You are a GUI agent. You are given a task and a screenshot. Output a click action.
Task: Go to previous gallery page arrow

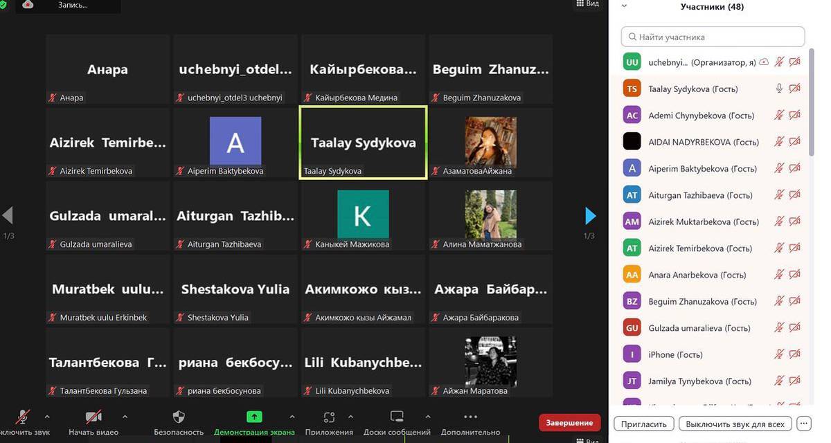(x=8, y=216)
